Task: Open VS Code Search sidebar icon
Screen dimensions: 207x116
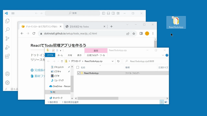Action: tap(7, 30)
